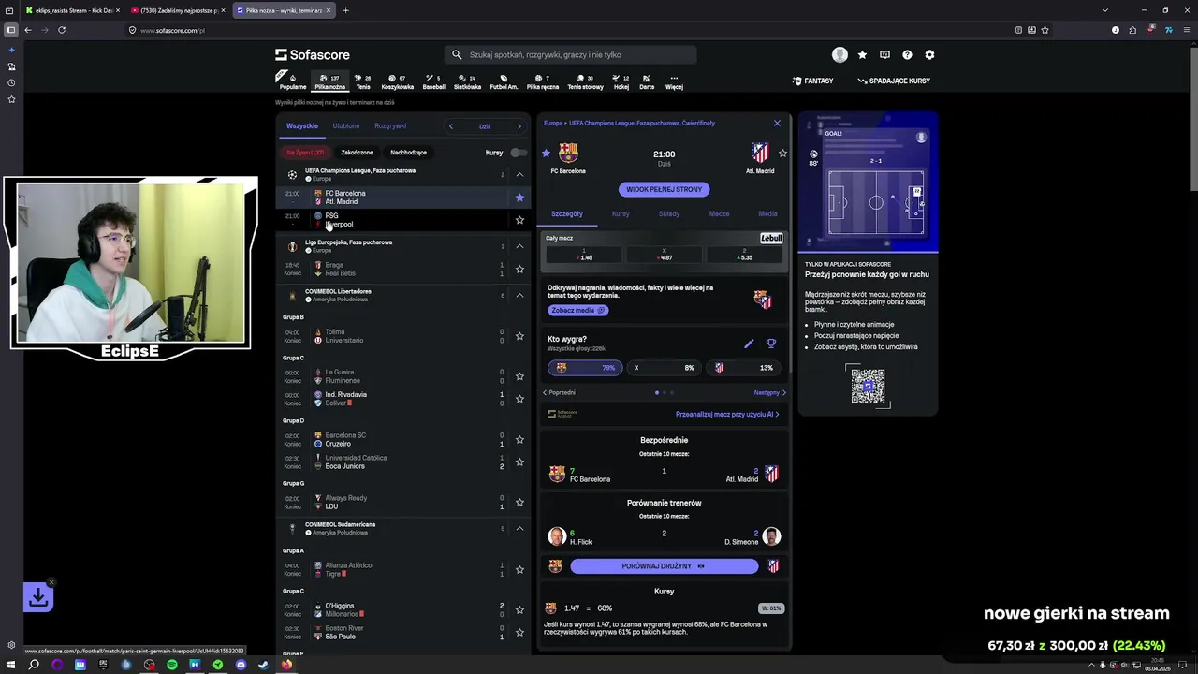Toggle the Atl. Madrid star in details panel
Viewport: 1198px width, 674px height.
[x=782, y=153]
